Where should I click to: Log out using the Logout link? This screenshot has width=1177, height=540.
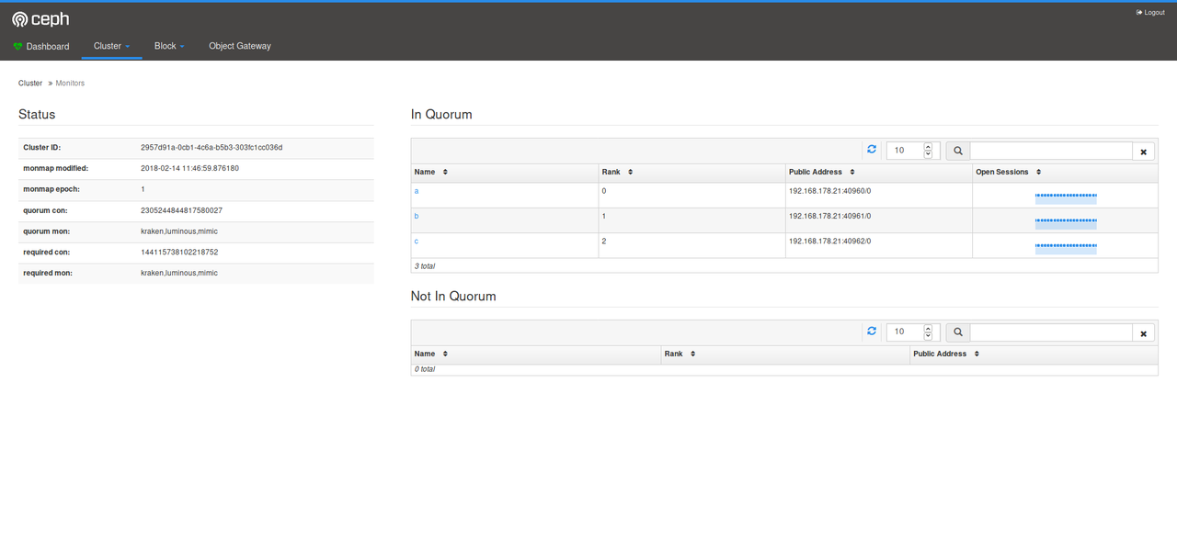click(1150, 13)
